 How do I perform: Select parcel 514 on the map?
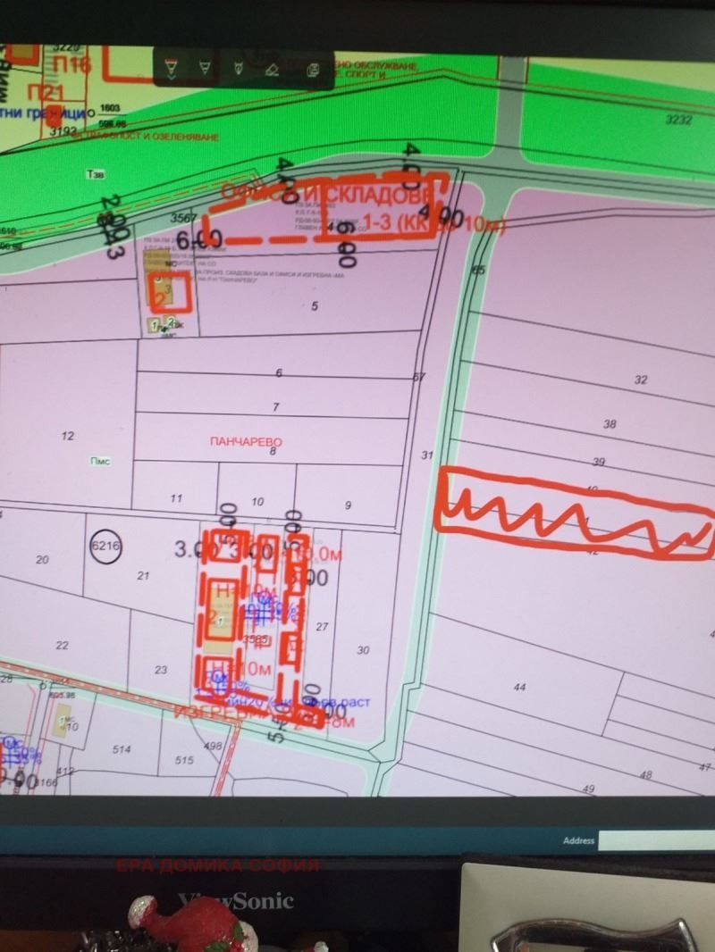122,750
